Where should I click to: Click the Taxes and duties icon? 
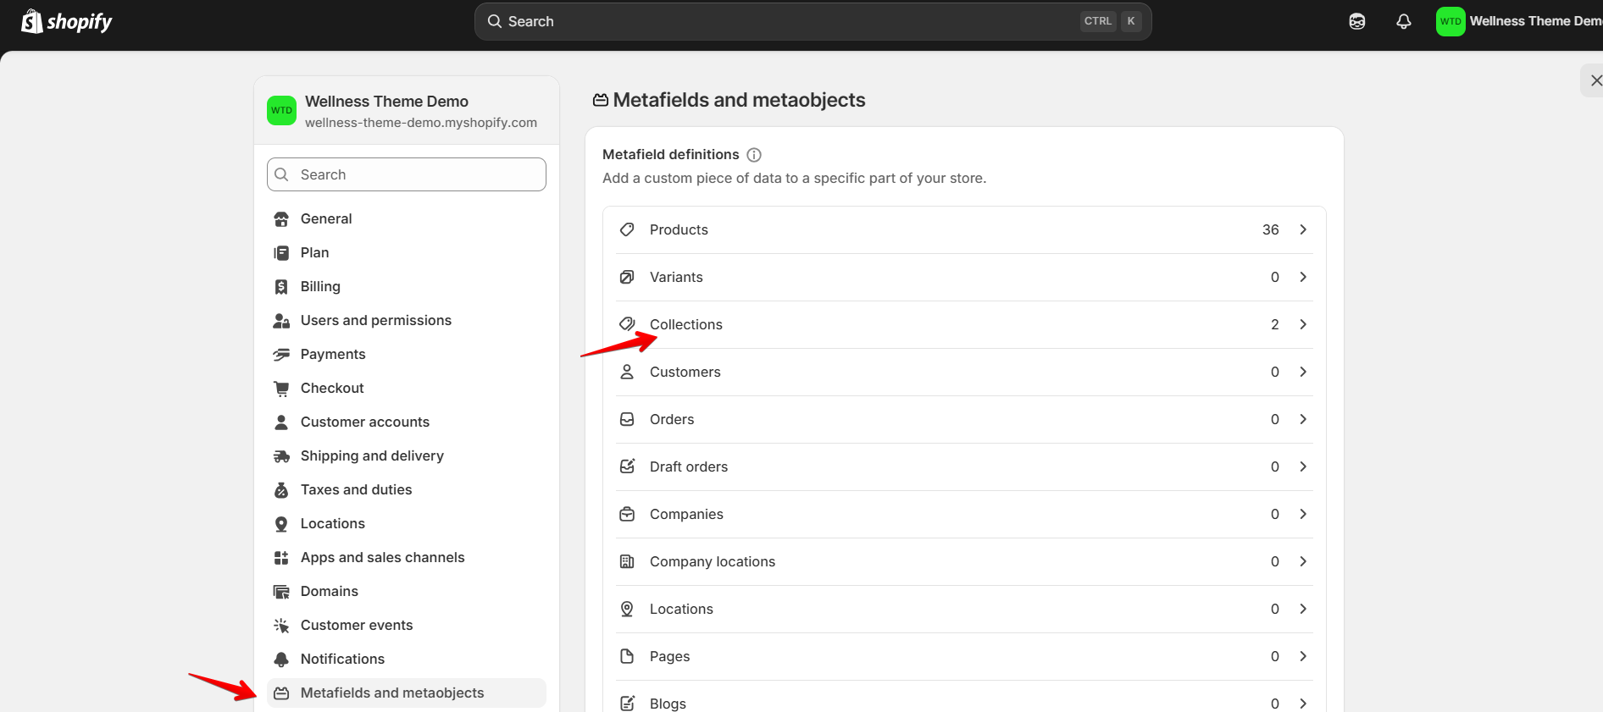pos(281,490)
